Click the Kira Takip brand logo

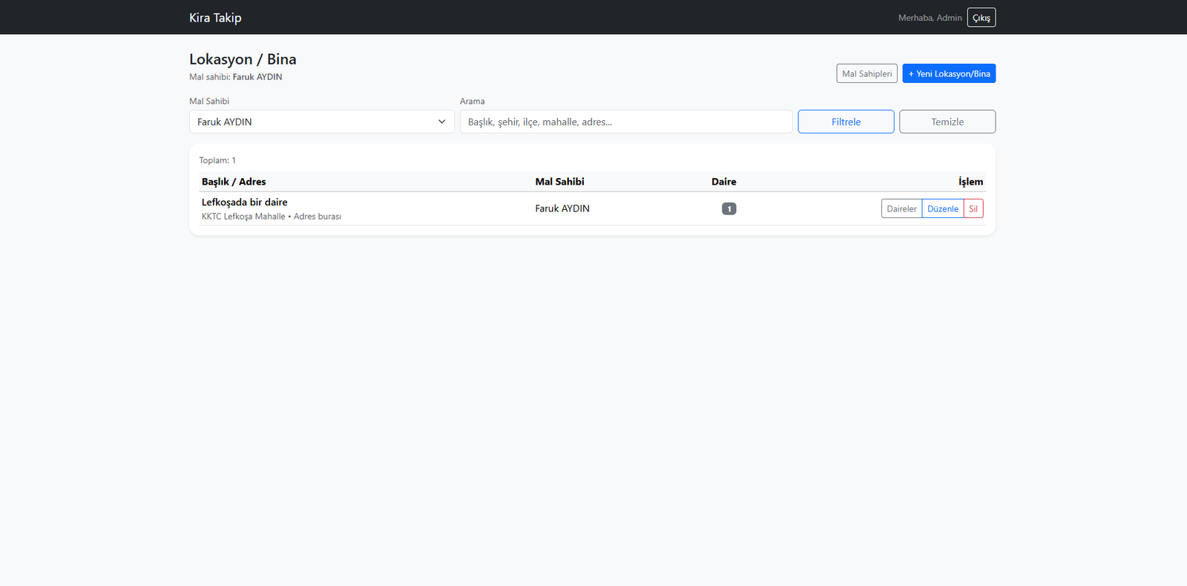pyautogui.click(x=215, y=18)
